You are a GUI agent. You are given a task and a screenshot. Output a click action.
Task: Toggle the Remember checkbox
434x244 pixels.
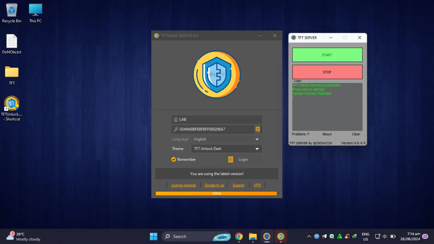[174, 159]
